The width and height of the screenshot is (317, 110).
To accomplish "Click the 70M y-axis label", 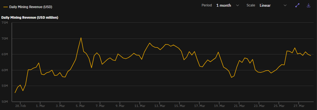I will (4, 39).
